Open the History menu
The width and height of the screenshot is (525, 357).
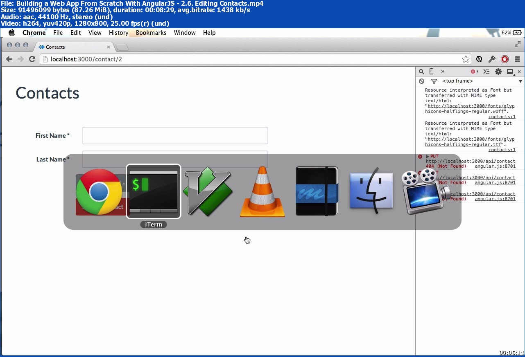coord(118,33)
